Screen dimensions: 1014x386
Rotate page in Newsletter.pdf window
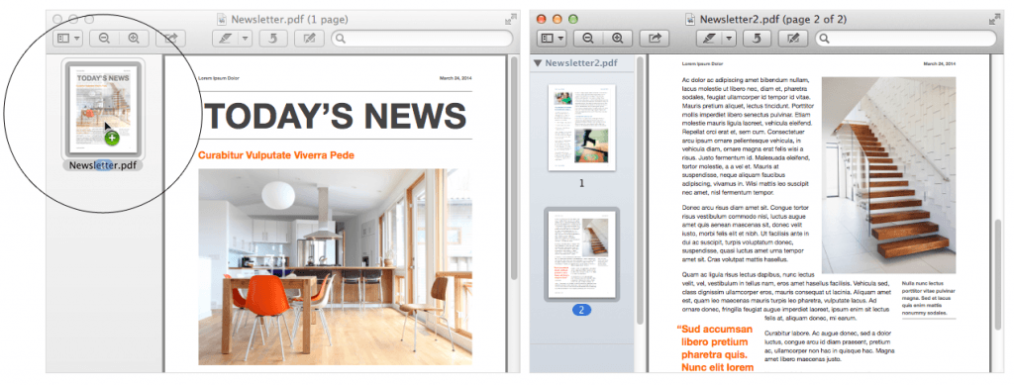click(273, 39)
